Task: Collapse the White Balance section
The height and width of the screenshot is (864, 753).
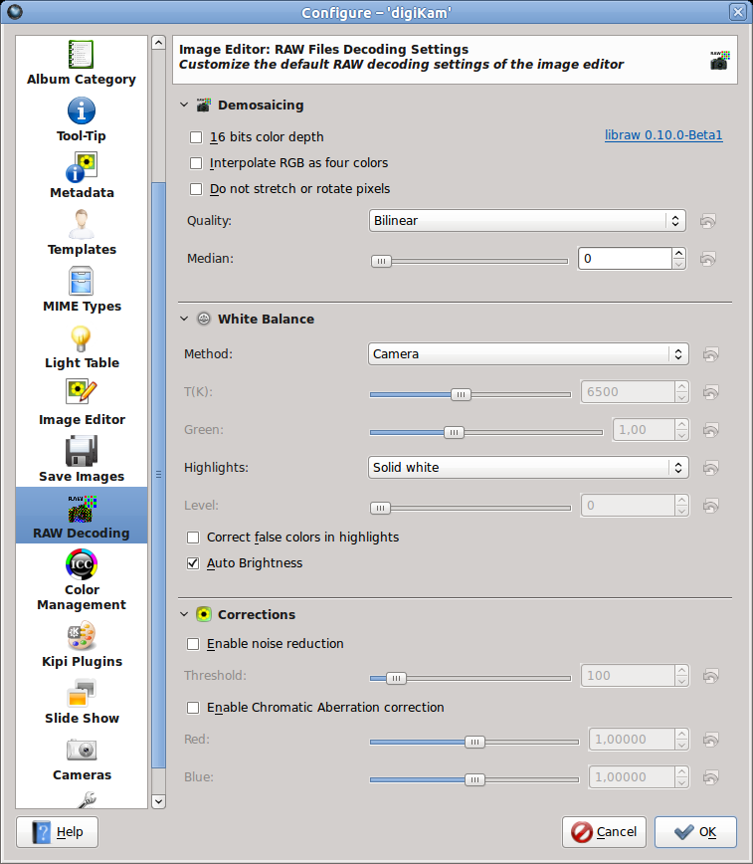Action: pyautogui.click(x=184, y=319)
